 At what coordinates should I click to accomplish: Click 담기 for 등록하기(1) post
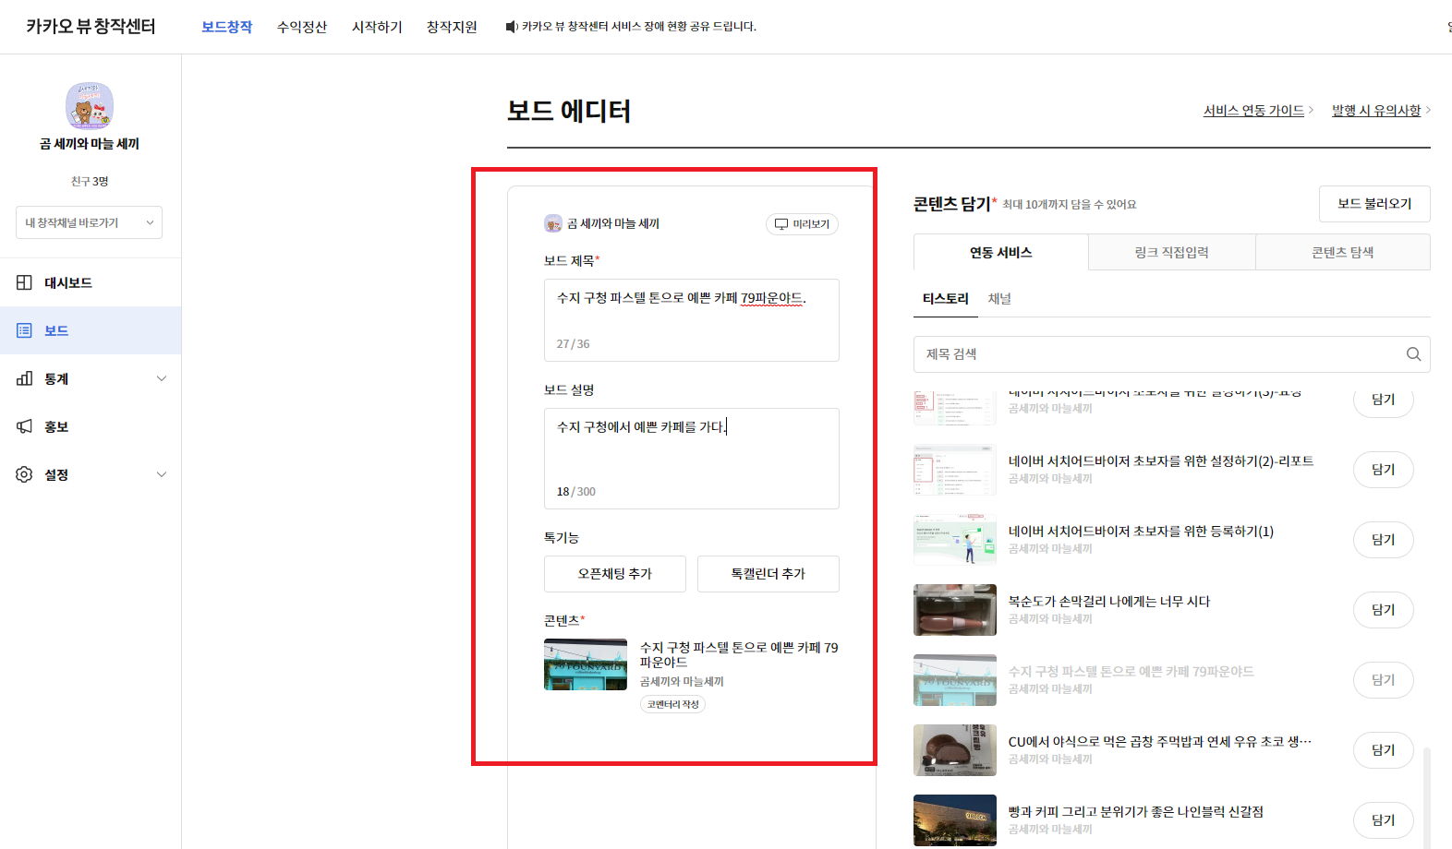coord(1384,540)
